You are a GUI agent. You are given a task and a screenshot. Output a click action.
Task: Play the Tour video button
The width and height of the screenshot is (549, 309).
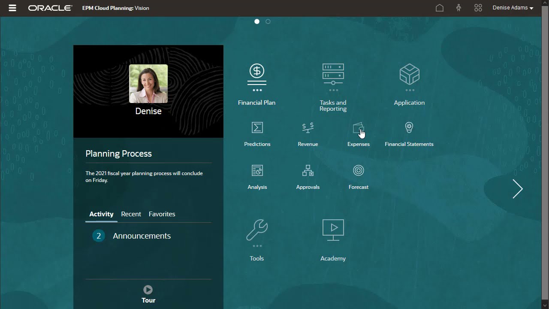click(148, 290)
